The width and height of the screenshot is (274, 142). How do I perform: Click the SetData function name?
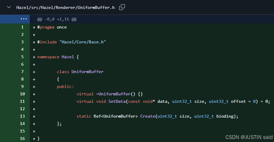117,101
